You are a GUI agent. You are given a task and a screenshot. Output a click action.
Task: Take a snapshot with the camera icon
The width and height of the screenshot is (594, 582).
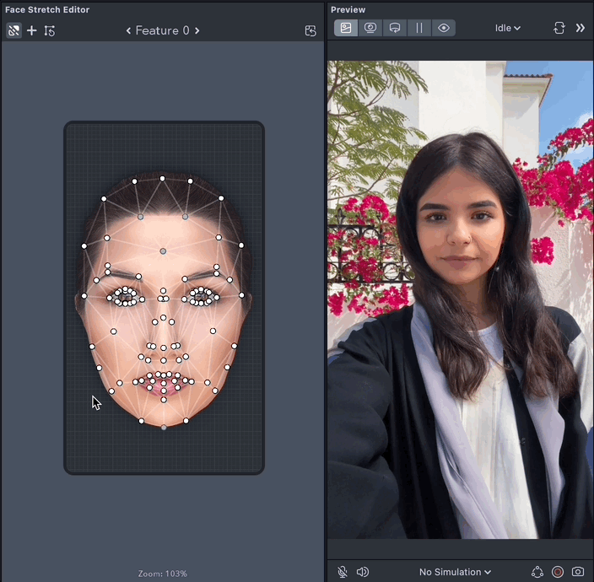(x=578, y=572)
